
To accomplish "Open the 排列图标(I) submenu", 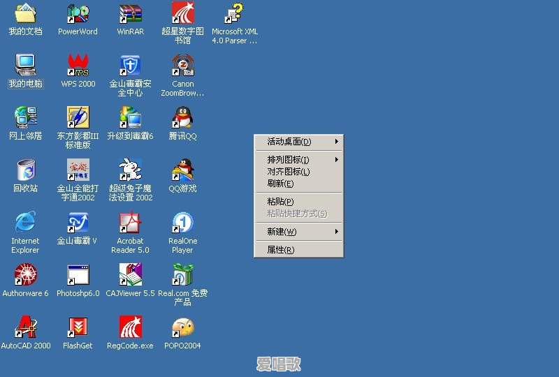I will pos(299,160).
